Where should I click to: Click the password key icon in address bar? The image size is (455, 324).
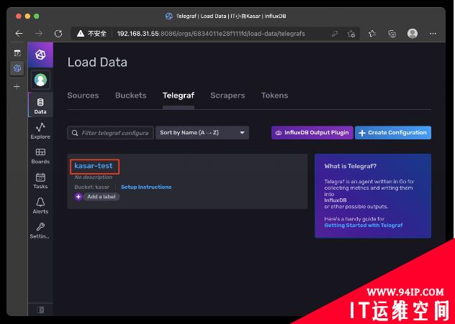(335, 34)
